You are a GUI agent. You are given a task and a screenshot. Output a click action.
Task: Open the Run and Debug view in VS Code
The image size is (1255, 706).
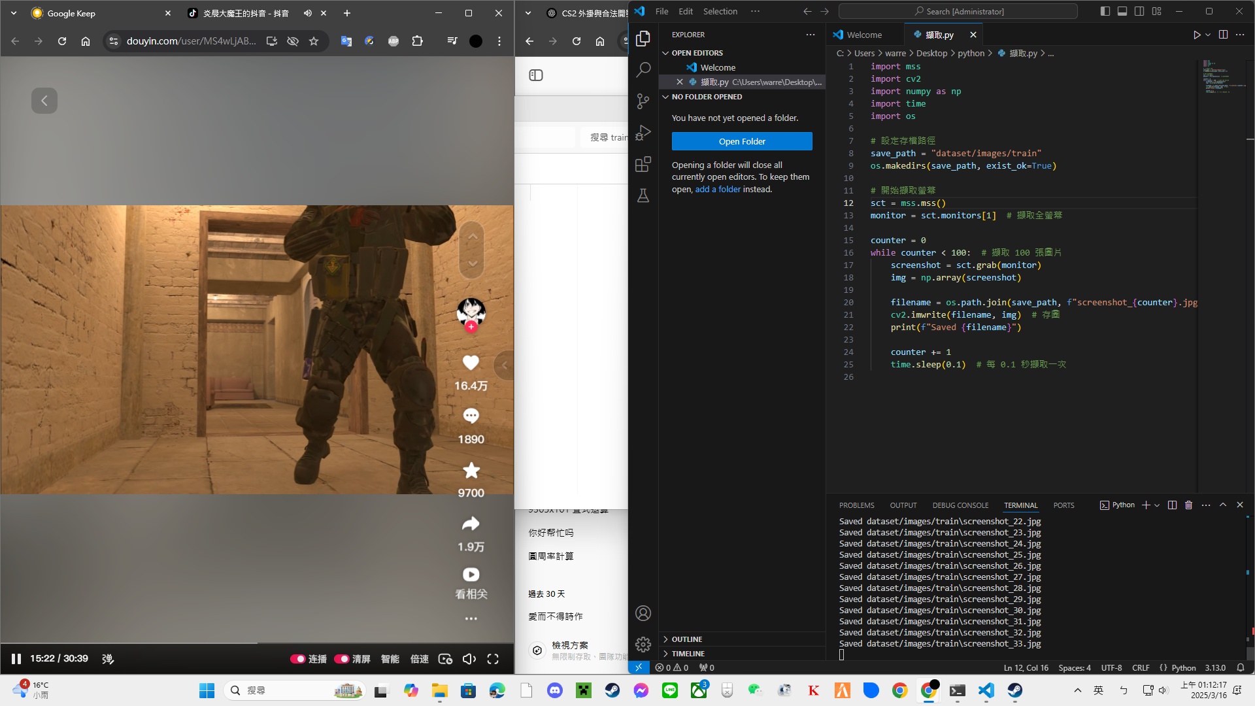(643, 132)
